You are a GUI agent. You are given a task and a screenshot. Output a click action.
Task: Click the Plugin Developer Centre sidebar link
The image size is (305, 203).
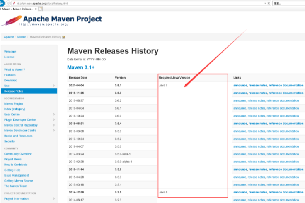20,120
